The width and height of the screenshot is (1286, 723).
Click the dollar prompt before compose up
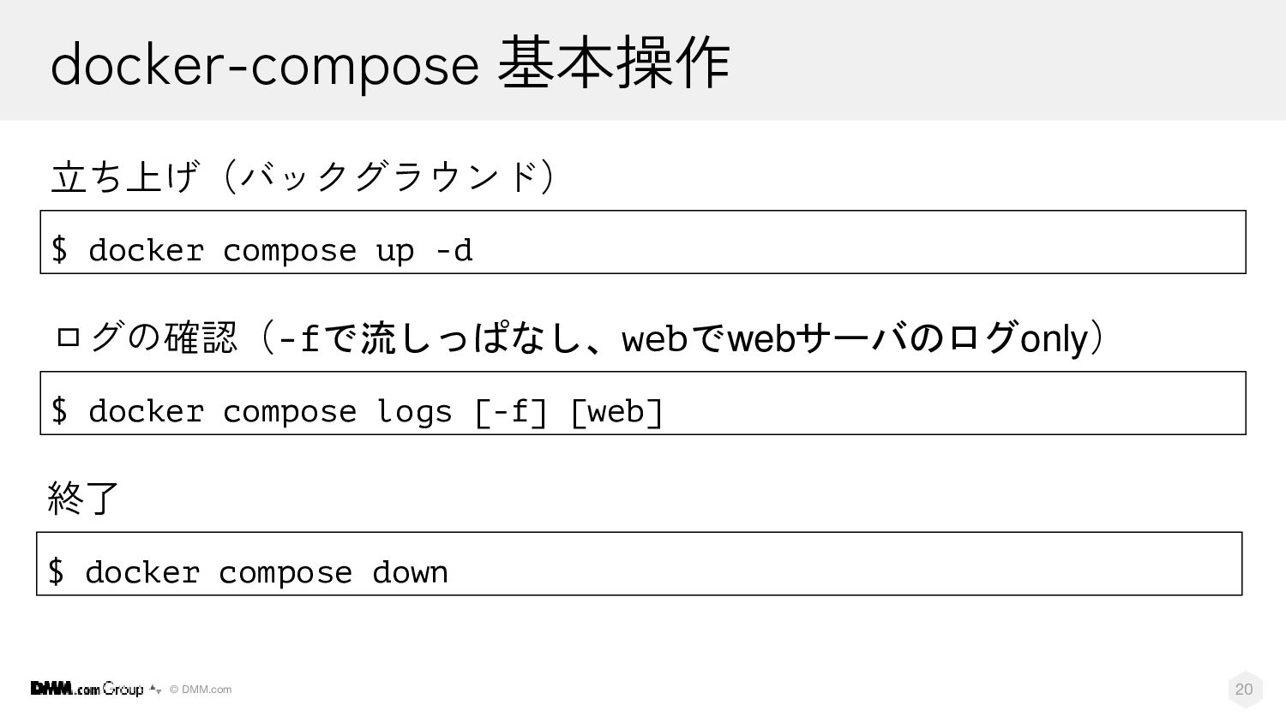[x=59, y=249]
